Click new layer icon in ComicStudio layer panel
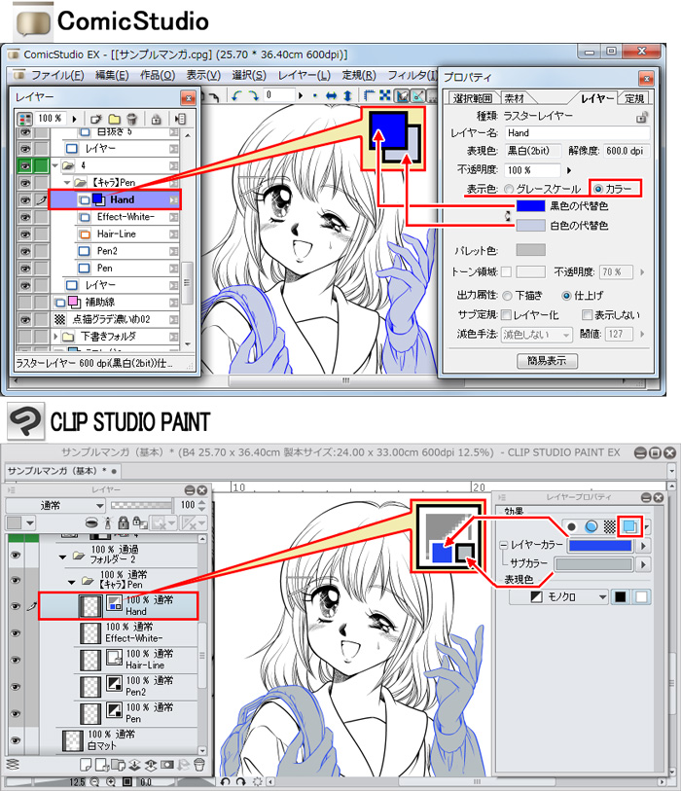Viewport: 681px width, 791px height. [x=96, y=119]
